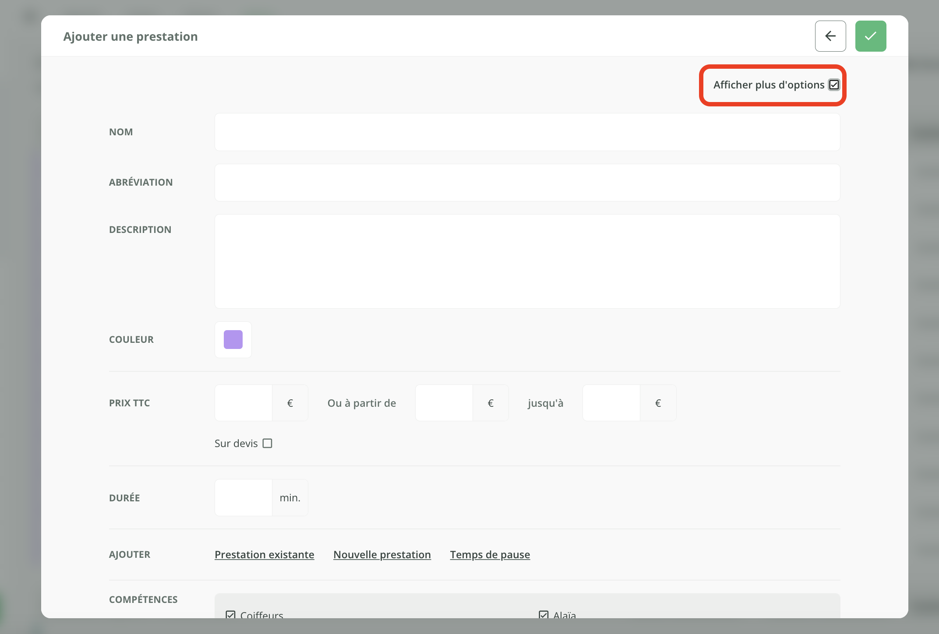Image resolution: width=939 pixels, height=634 pixels.
Task: Uncheck Afficher plus d'options checkbox
Action: [x=834, y=85]
